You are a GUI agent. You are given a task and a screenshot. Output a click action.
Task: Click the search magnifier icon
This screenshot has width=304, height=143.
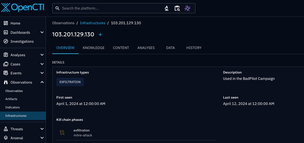point(57,8)
